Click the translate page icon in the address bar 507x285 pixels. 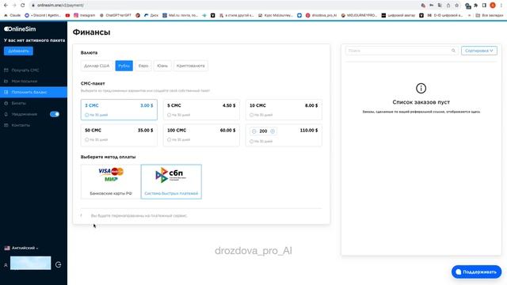click(440, 6)
